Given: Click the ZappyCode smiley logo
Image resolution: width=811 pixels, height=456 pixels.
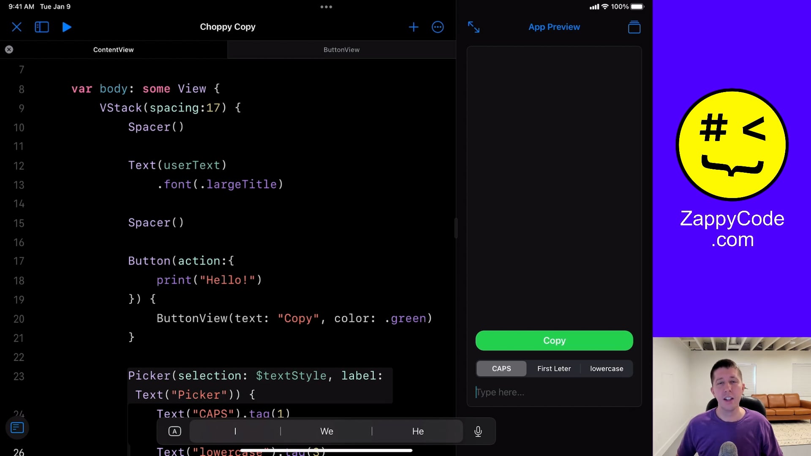Looking at the screenshot, I should pos(732,145).
